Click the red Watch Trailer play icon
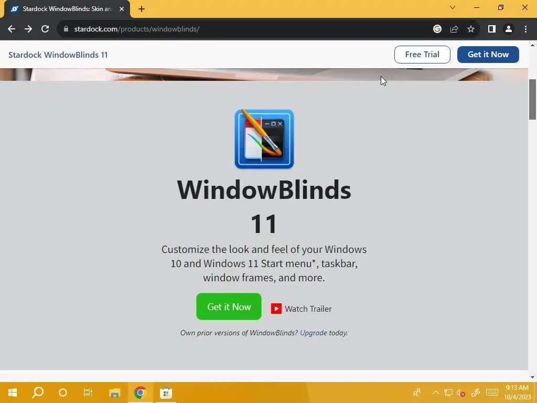This screenshot has width=537, height=403. pyautogui.click(x=276, y=309)
